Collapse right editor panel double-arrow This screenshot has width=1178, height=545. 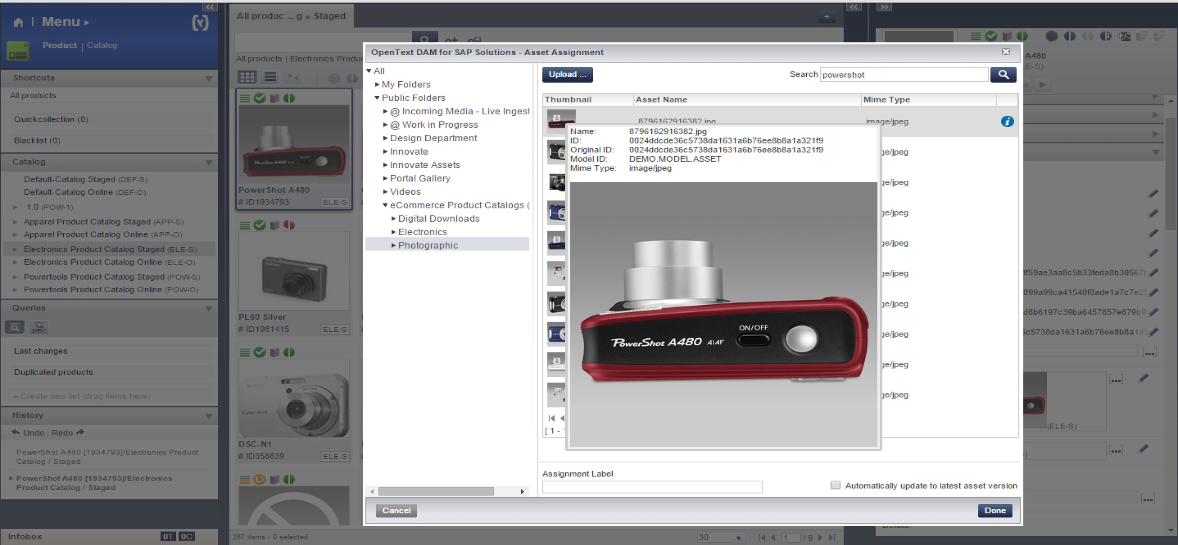click(884, 7)
